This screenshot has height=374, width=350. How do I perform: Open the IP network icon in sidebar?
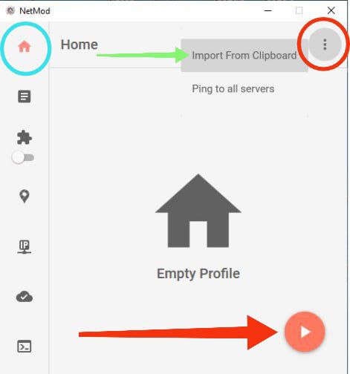25,247
